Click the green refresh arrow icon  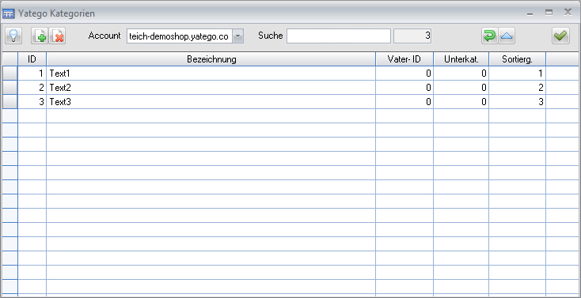point(490,36)
